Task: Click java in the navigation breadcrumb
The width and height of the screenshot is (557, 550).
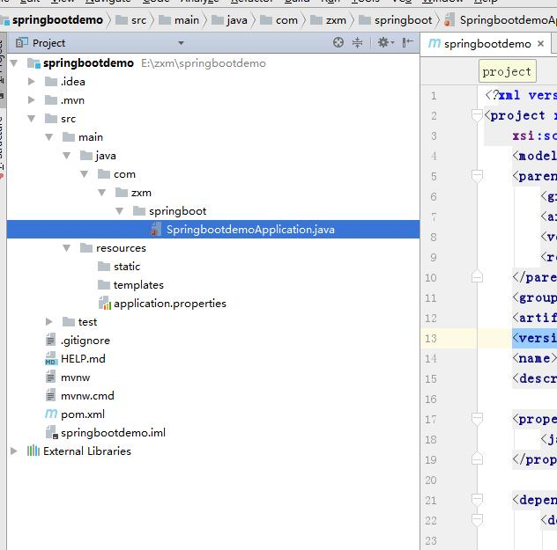Action: (x=237, y=20)
